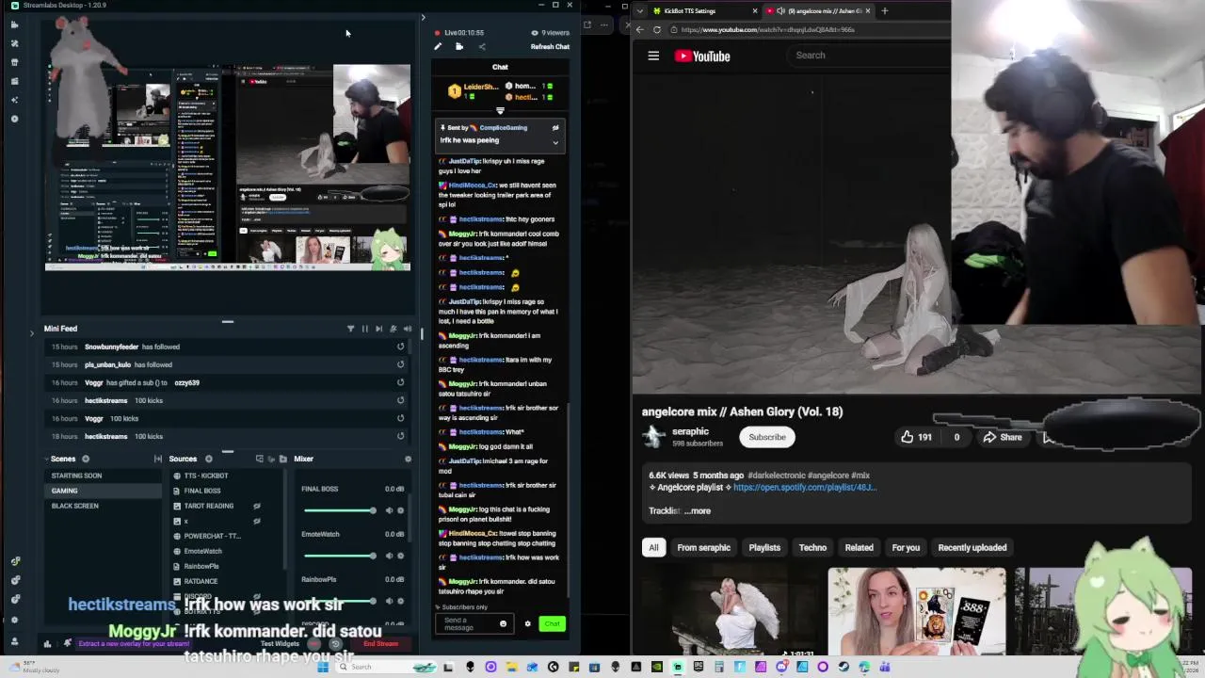Reload the YouTube page
1205x678 pixels.
pos(657,29)
